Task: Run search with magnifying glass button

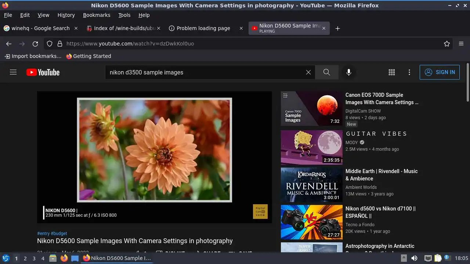Action: tap(326, 72)
